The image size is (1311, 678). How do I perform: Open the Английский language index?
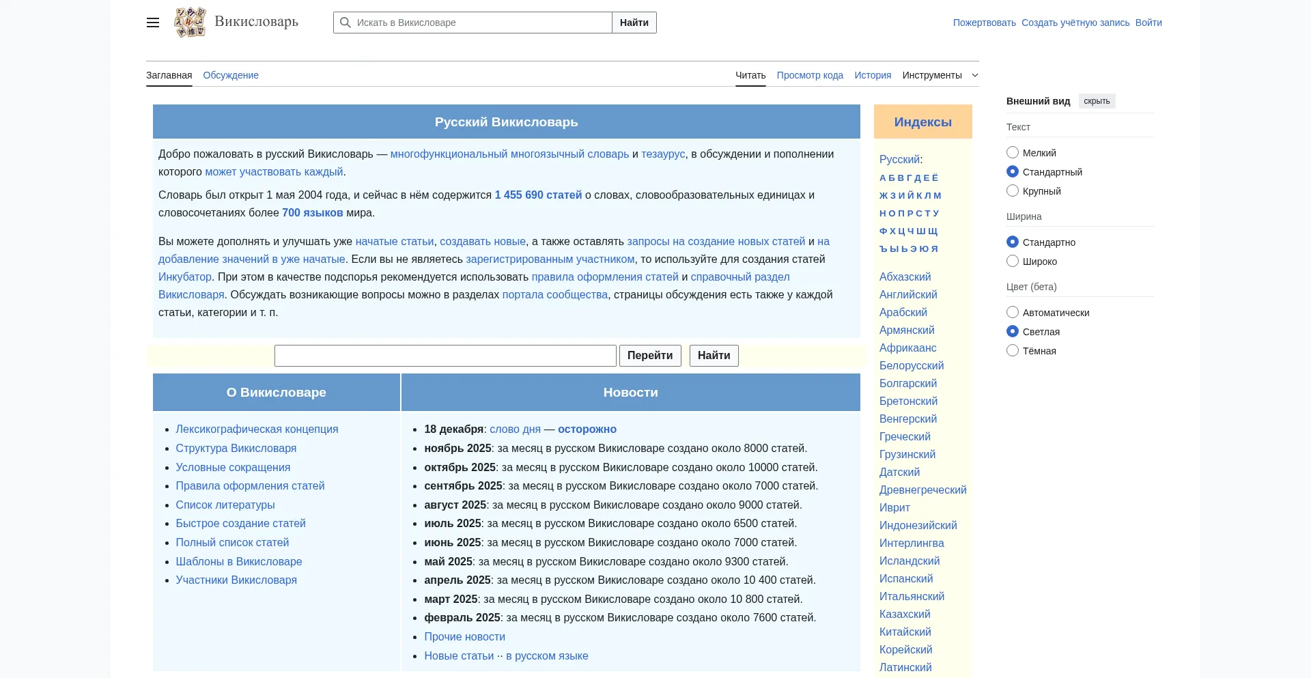pos(908,294)
